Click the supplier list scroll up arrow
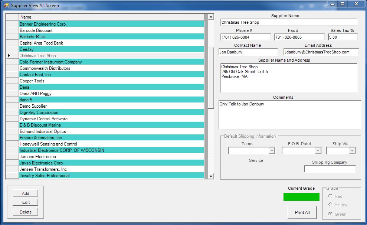Image resolution: width=367 pixels, height=225 pixels. (x=211, y=17)
